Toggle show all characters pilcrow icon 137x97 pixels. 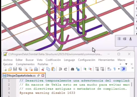point(115,69)
